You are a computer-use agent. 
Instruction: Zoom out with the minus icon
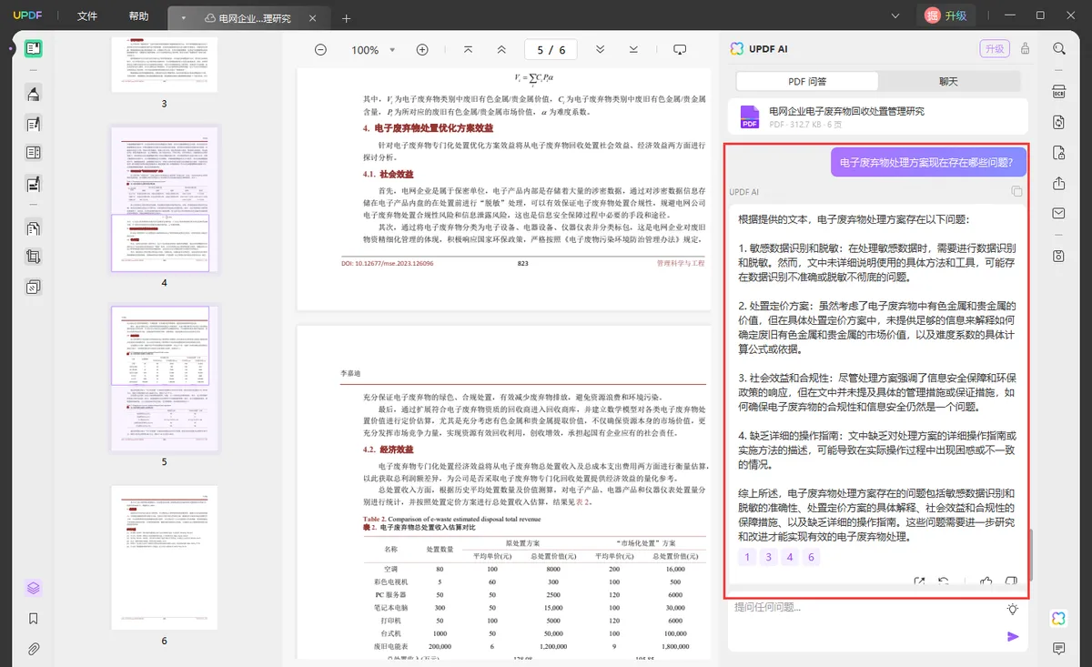click(x=320, y=50)
